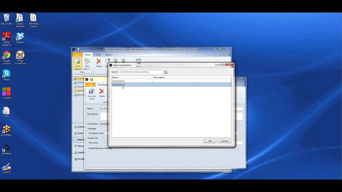Screen dimensions: 342x192
Task: Select Excel Report tab in editor window
Action: [103, 85]
